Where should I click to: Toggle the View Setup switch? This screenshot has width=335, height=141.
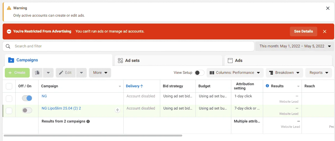pyautogui.click(x=199, y=73)
